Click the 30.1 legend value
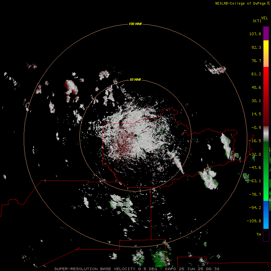The width and height of the screenshot is (271, 271). tap(256, 101)
